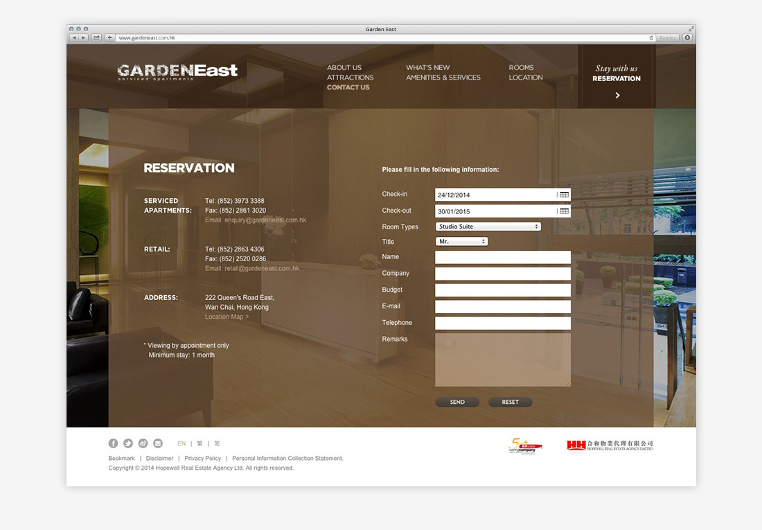The height and width of the screenshot is (530, 762).
Task: Open the Facebook icon in the footer
Action: (113, 443)
